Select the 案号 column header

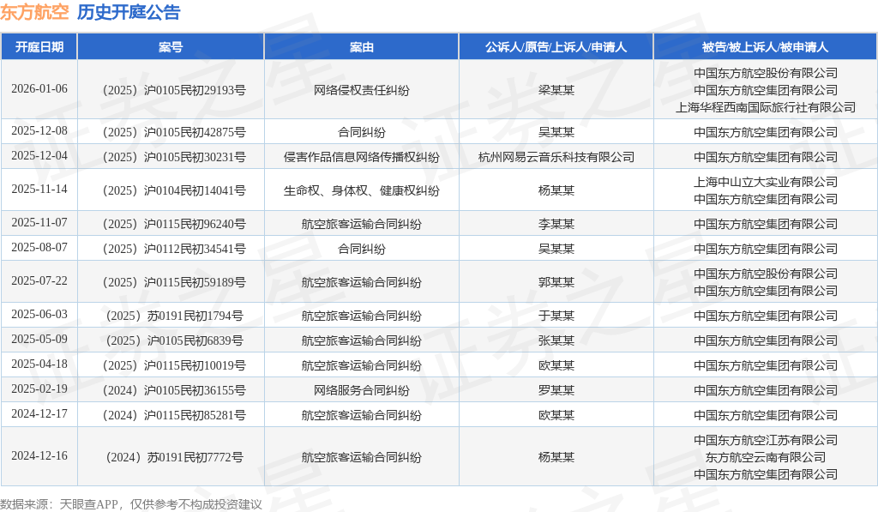click(x=171, y=47)
